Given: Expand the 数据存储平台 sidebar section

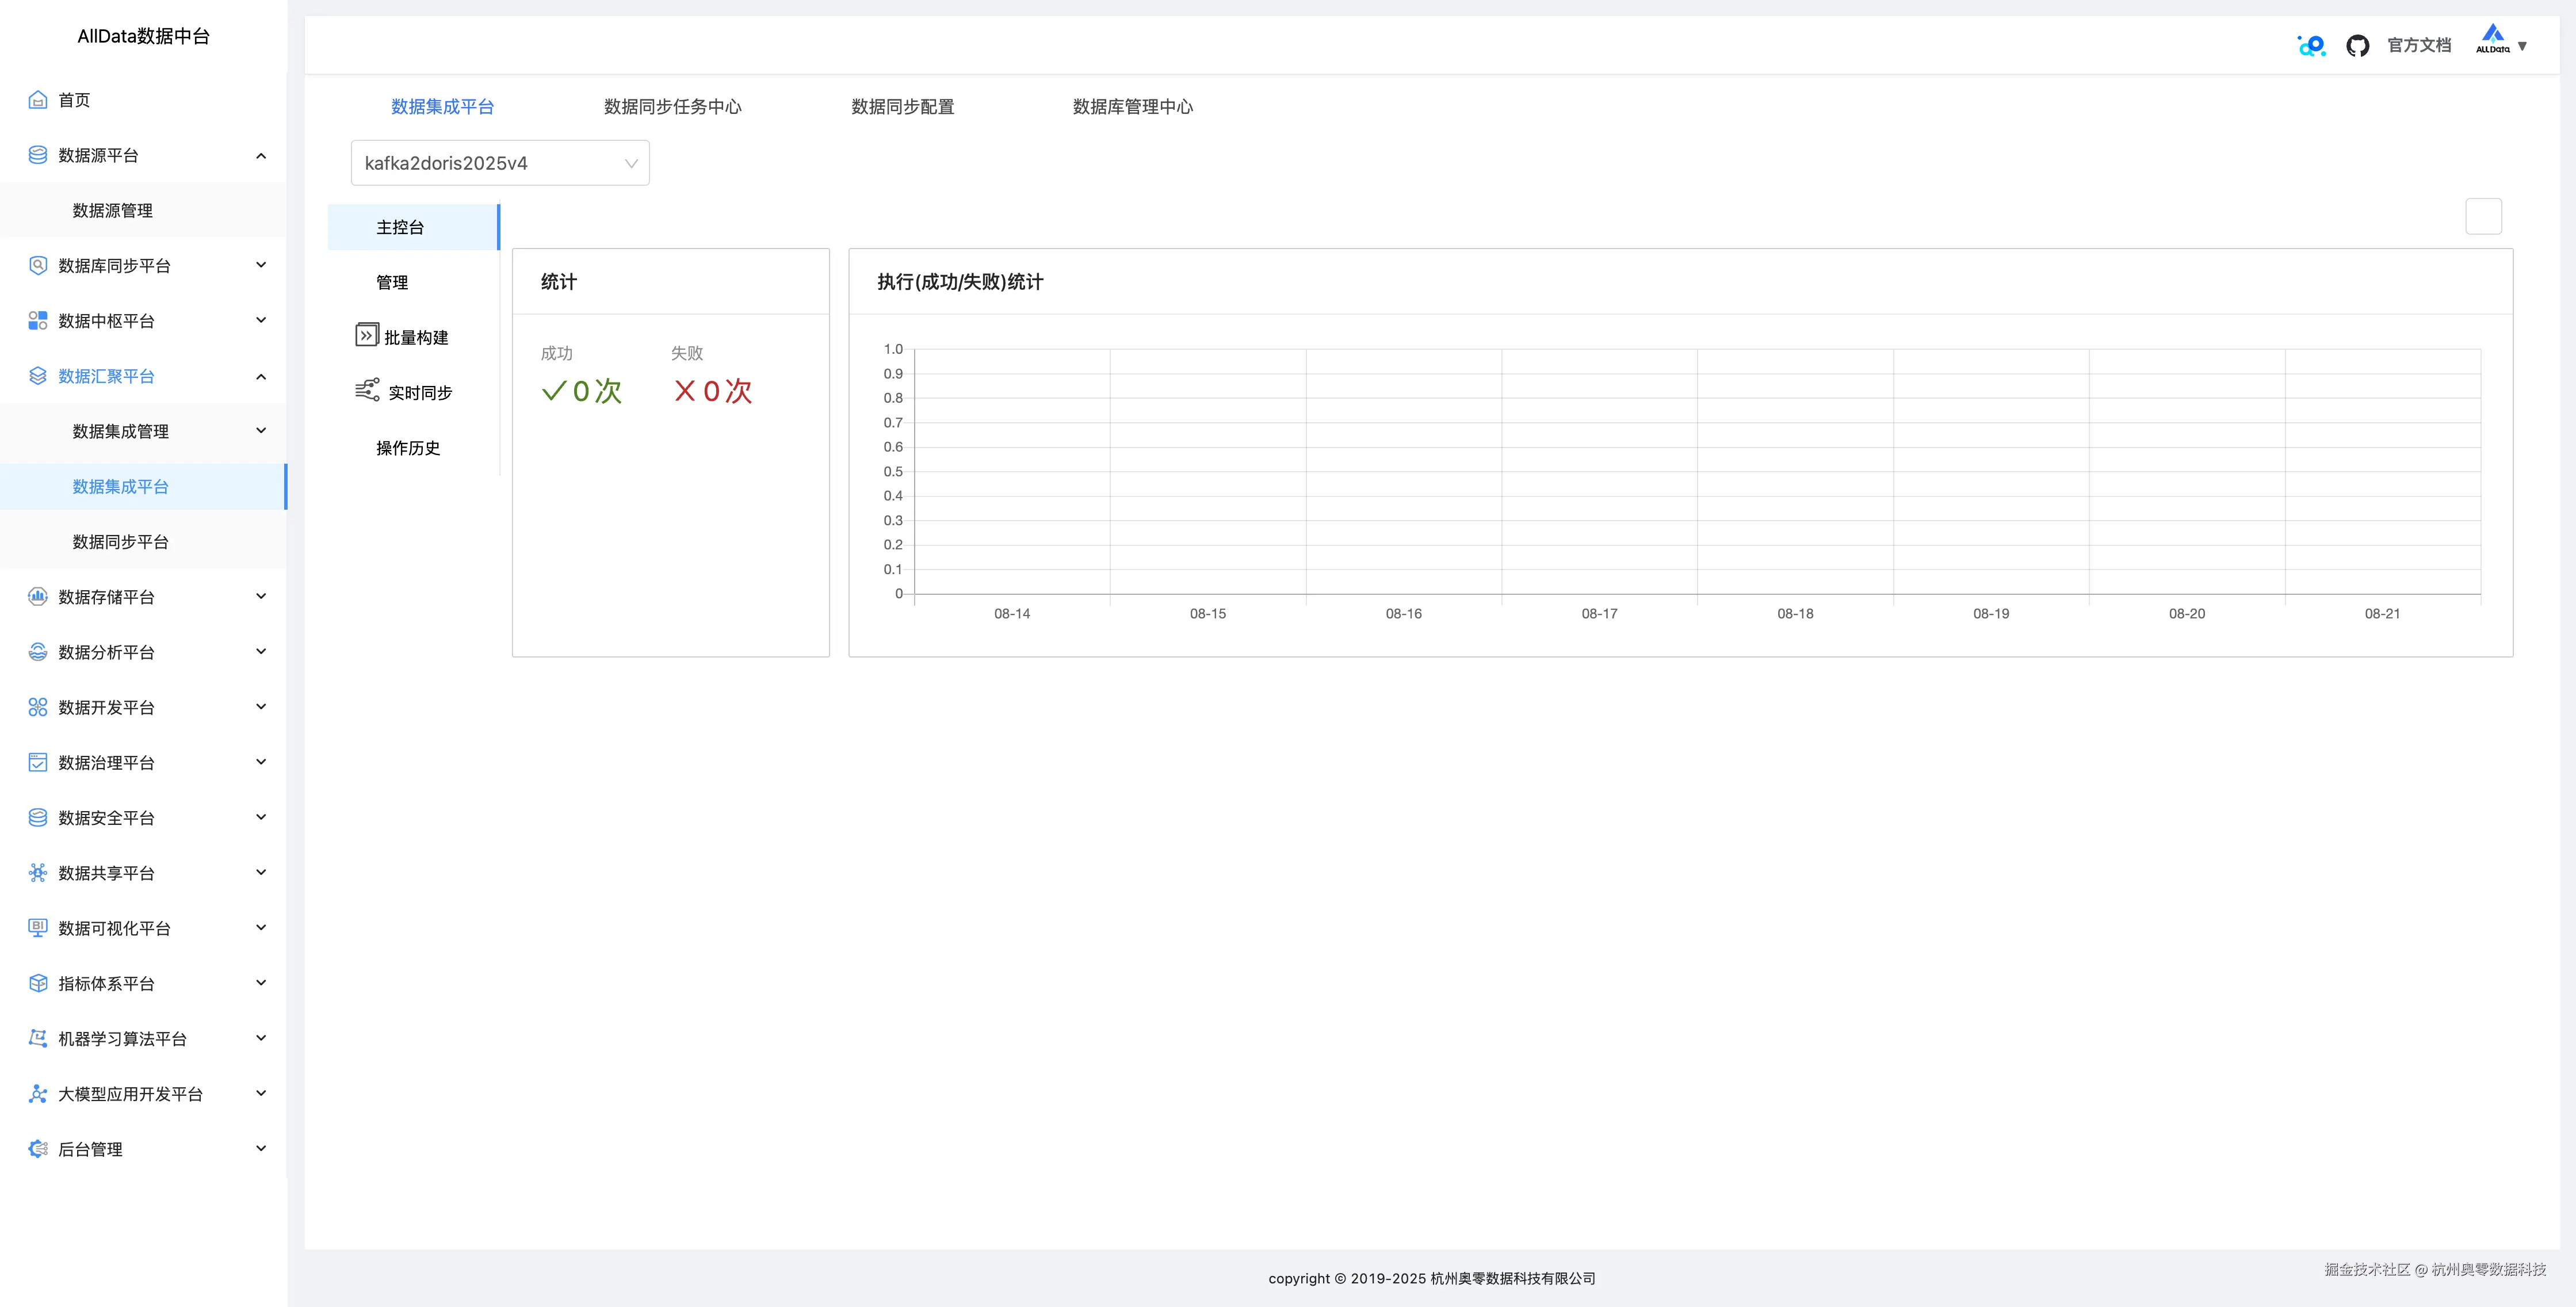Looking at the screenshot, I should click(x=261, y=596).
